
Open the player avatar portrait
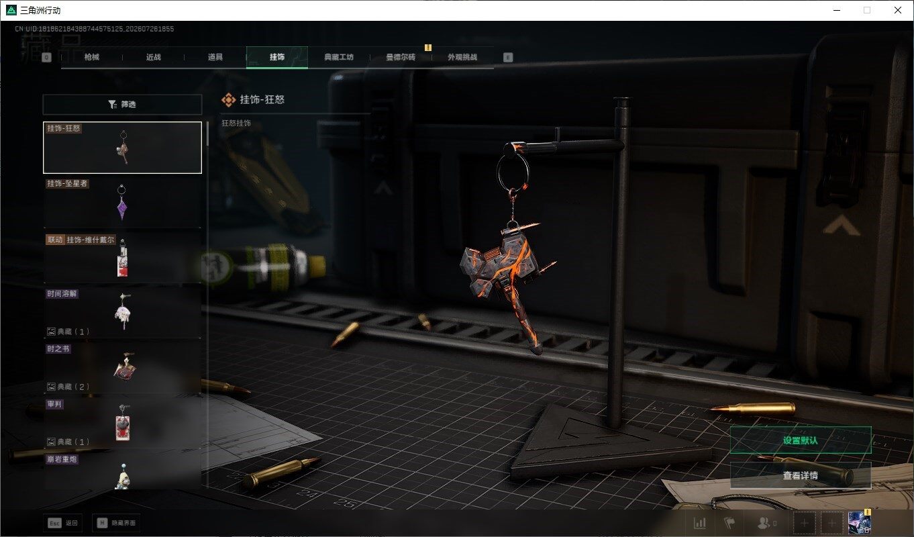tap(860, 522)
